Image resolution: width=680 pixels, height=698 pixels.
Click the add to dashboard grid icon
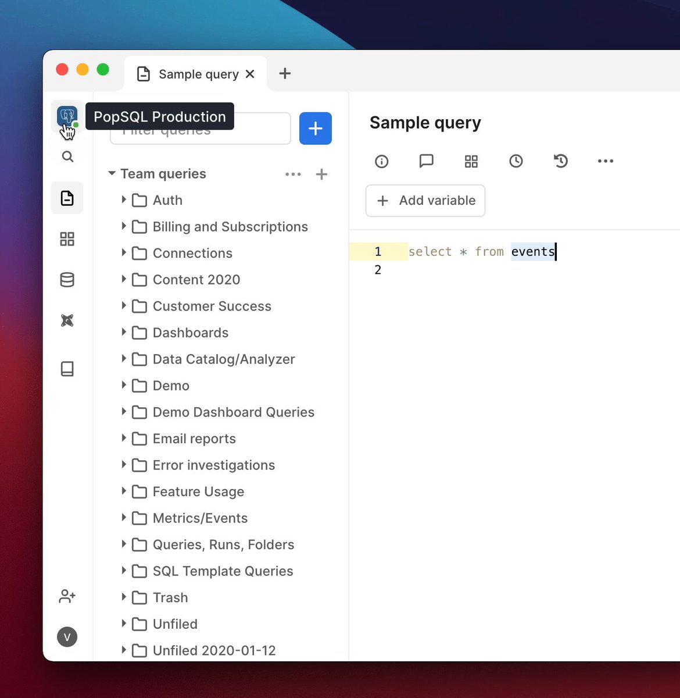[471, 161]
